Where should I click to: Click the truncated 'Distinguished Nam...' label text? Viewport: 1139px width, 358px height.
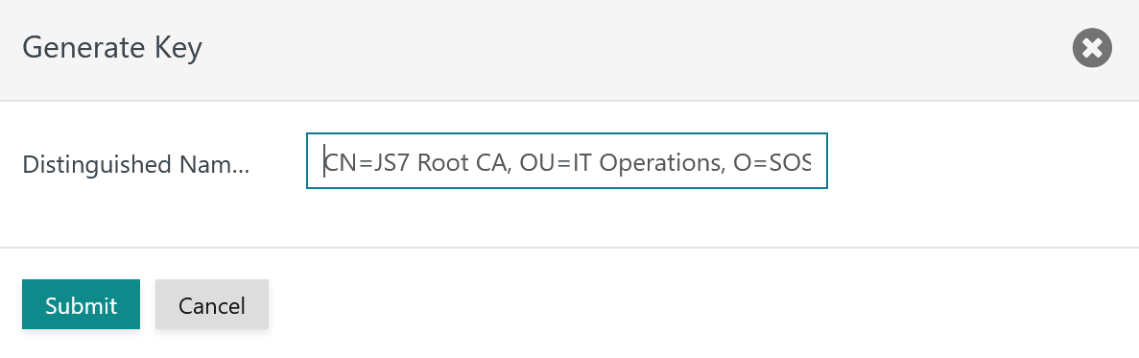click(136, 164)
